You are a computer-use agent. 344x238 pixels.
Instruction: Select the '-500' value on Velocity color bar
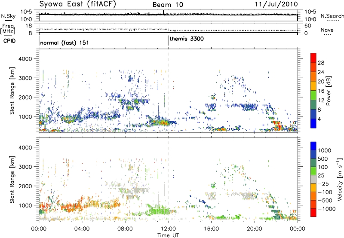click(x=325, y=200)
